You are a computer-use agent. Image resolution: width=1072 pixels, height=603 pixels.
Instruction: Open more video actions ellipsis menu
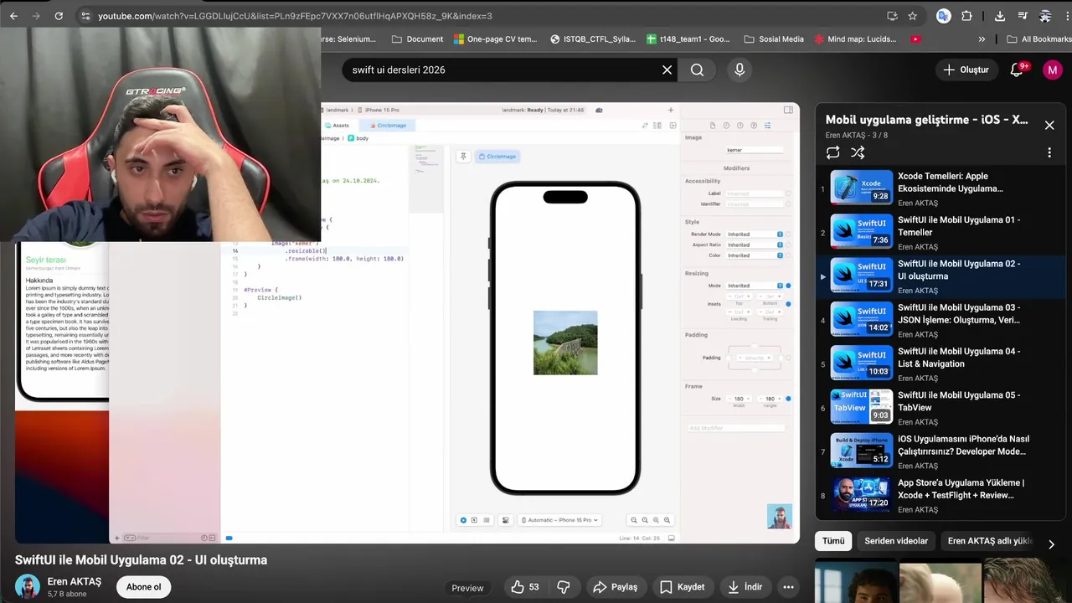tap(788, 587)
